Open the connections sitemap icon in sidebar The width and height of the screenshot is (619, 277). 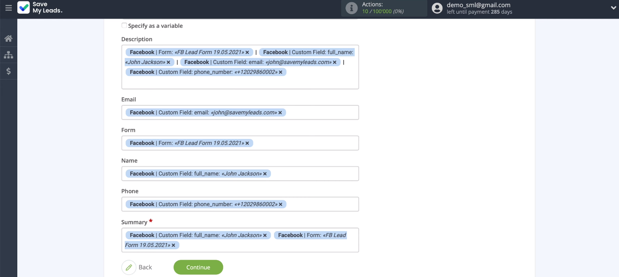(8, 55)
